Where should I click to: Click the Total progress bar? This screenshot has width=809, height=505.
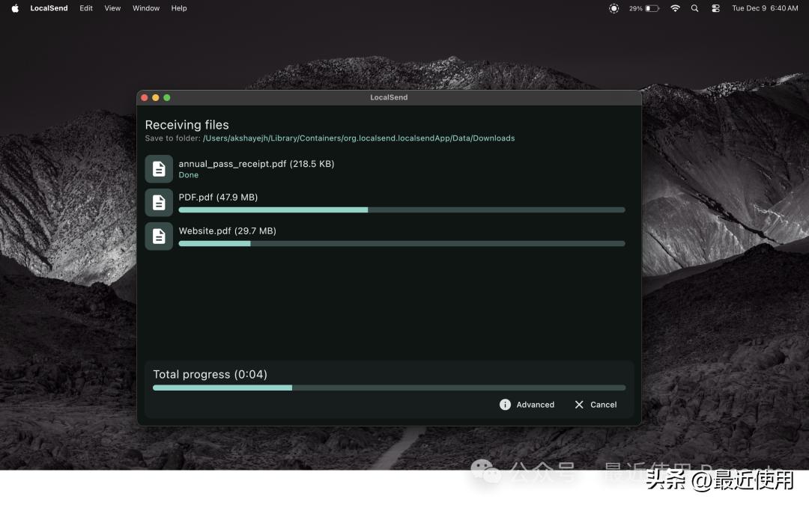pyautogui.click(x=389, y=388)
